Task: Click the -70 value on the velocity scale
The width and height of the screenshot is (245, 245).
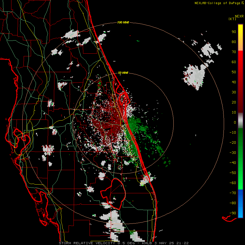Action: pyautogui.click(x=233, y=193)
